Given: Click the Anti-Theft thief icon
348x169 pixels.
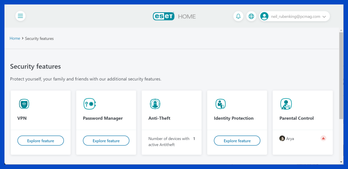Looking at the screenshot, I should 155,104.
